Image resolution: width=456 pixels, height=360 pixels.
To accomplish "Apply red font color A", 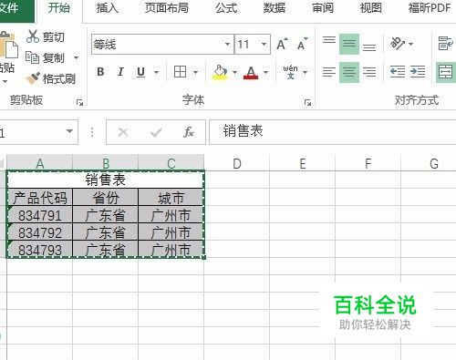I will [x=251, y=72].
